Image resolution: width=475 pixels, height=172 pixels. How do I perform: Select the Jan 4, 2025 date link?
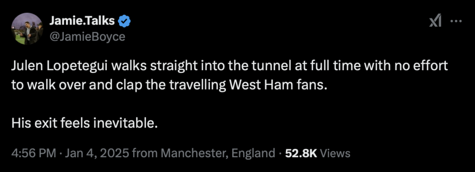[x=96, y=154]
